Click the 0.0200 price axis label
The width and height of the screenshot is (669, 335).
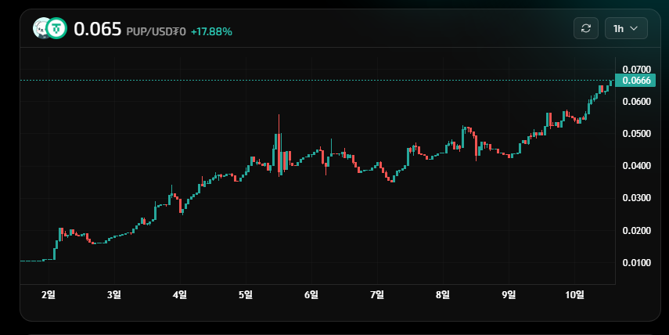(x=637, y=230)
